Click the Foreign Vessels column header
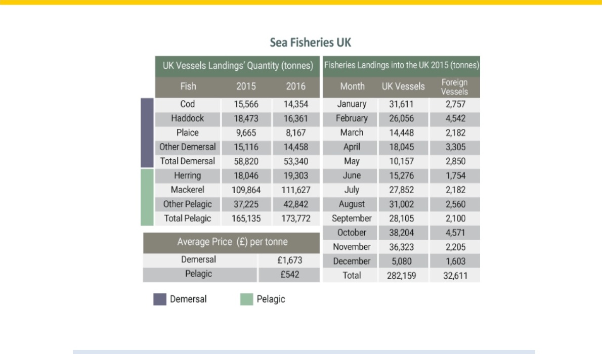 coord(454,87)
